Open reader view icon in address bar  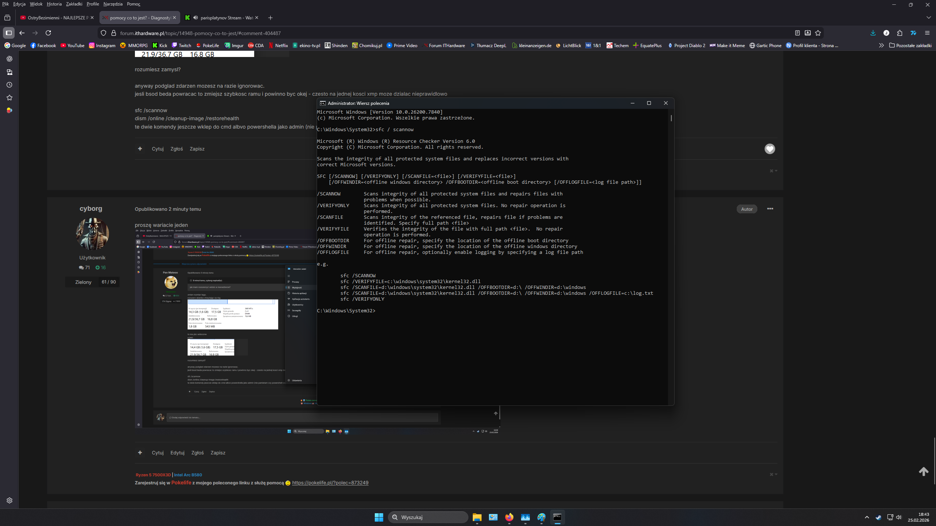(797, 33)
